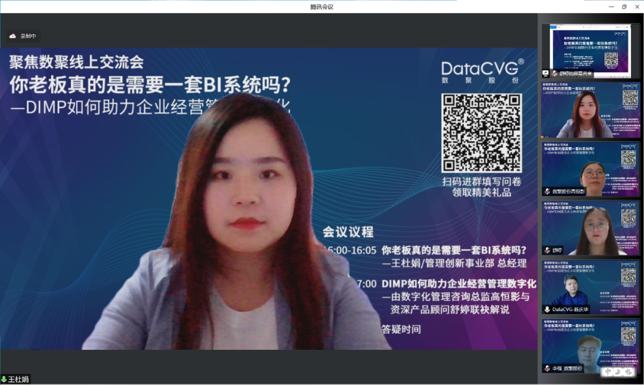Click the large QR code in main video

[x=482, y=133]
